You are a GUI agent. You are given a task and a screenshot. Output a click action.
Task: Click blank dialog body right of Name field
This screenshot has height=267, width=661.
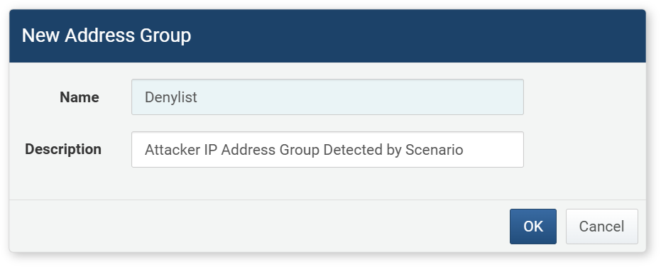click(x=584, y=97)
